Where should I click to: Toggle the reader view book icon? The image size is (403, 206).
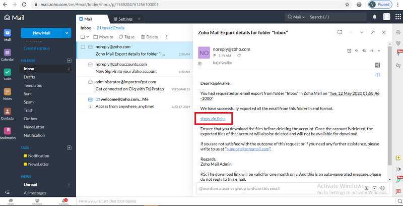377,75
